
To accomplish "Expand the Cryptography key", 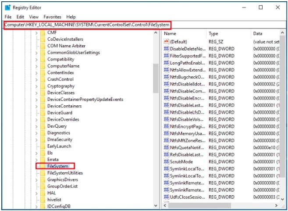I will (x=36, y=86).
